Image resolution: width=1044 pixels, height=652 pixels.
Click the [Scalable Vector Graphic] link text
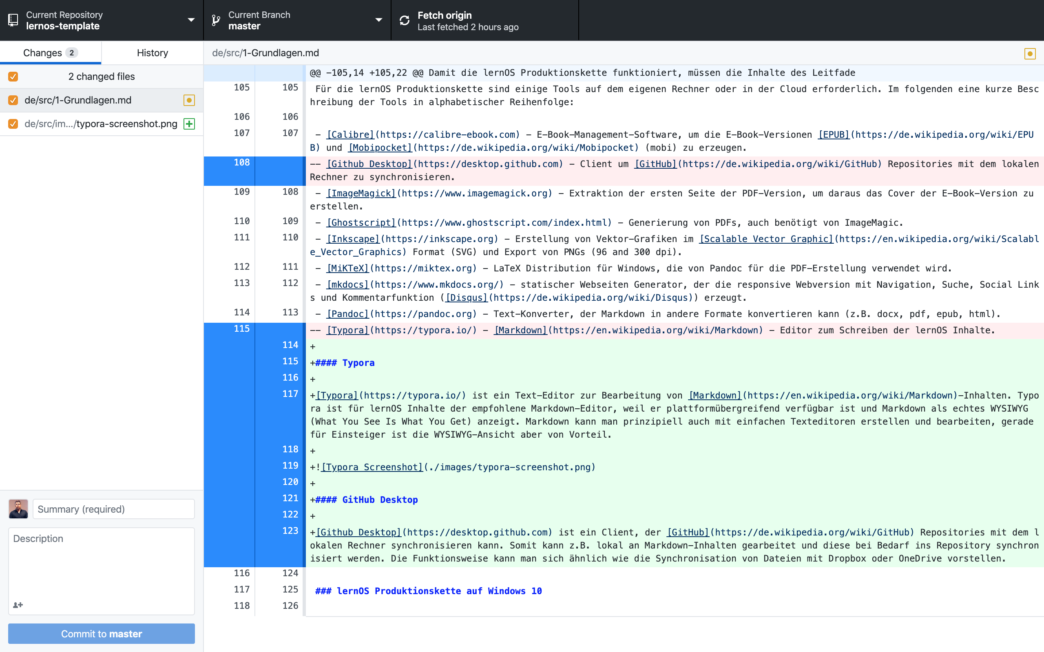766,239
